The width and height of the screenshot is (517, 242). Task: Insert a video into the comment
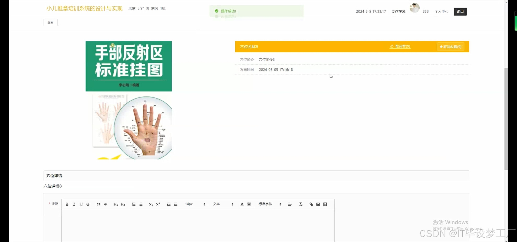[x=325, y=204]
